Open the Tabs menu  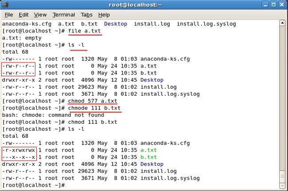[86, 15]
